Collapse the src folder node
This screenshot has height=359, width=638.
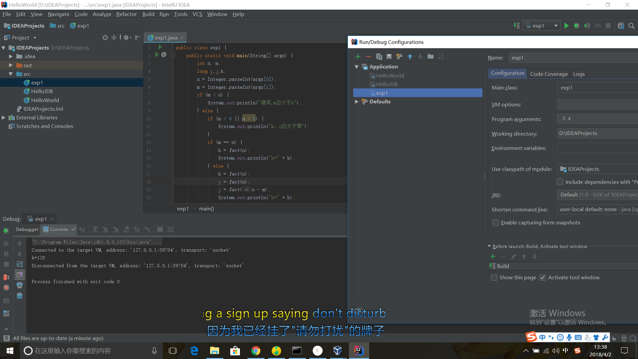point(11,74)
